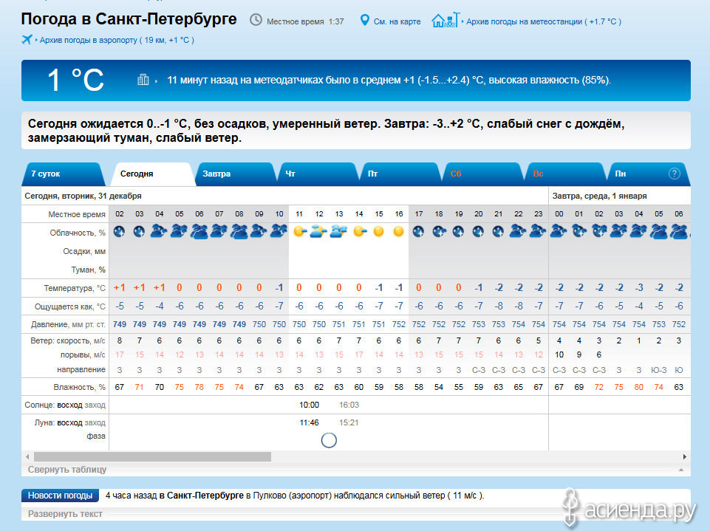Click the heading Погода в Санкт-Петербурге
Viewport: 710px width, 531px height.
[x=129, y=19]
